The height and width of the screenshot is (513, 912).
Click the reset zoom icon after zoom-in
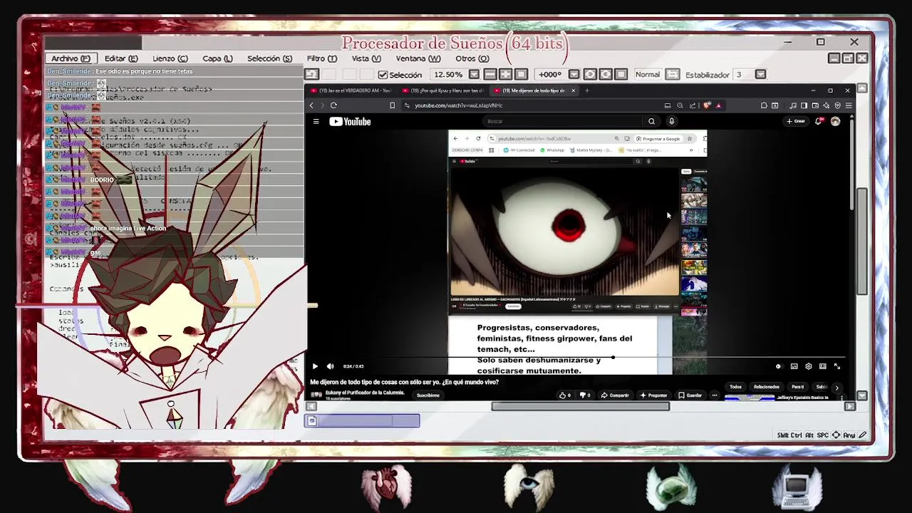[521, 75]
